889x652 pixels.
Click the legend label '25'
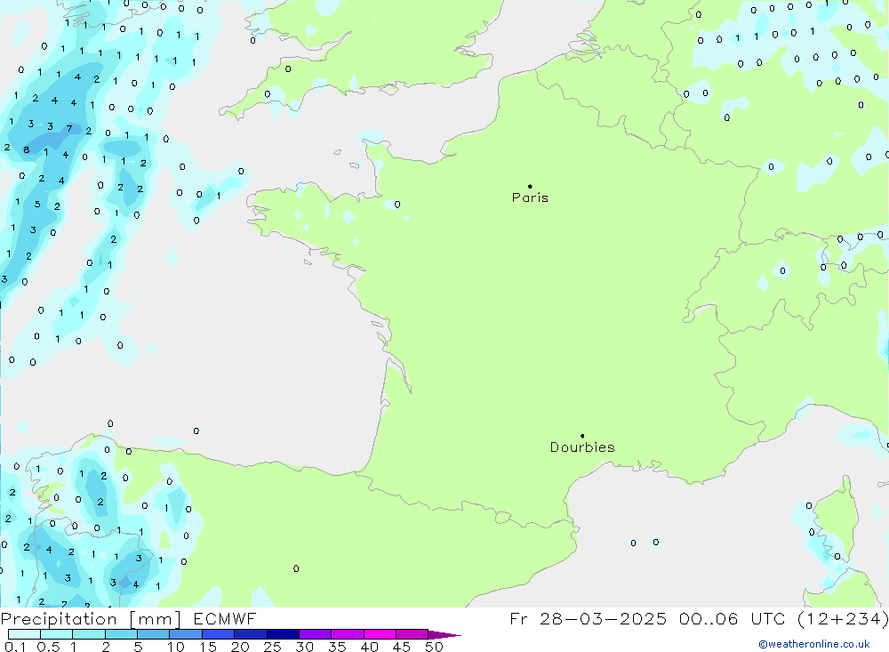coord(272,647)
